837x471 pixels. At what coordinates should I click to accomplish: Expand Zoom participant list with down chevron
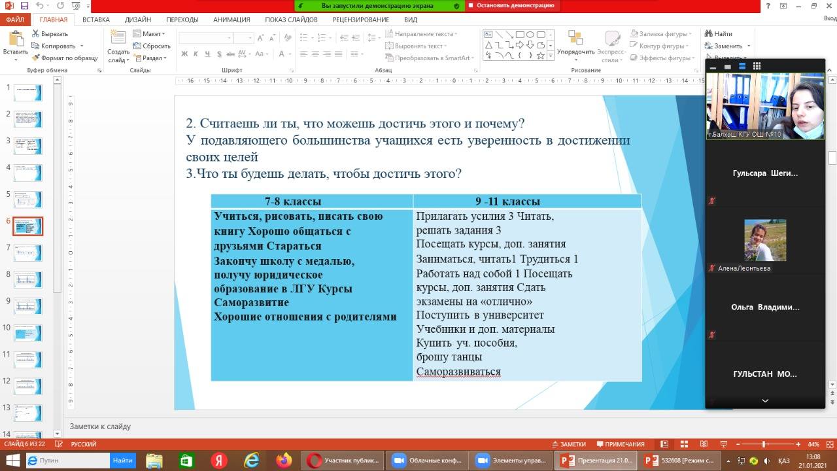(x=764, y=400)
